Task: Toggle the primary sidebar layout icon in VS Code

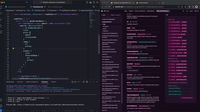Action: [x=87, y=2]
